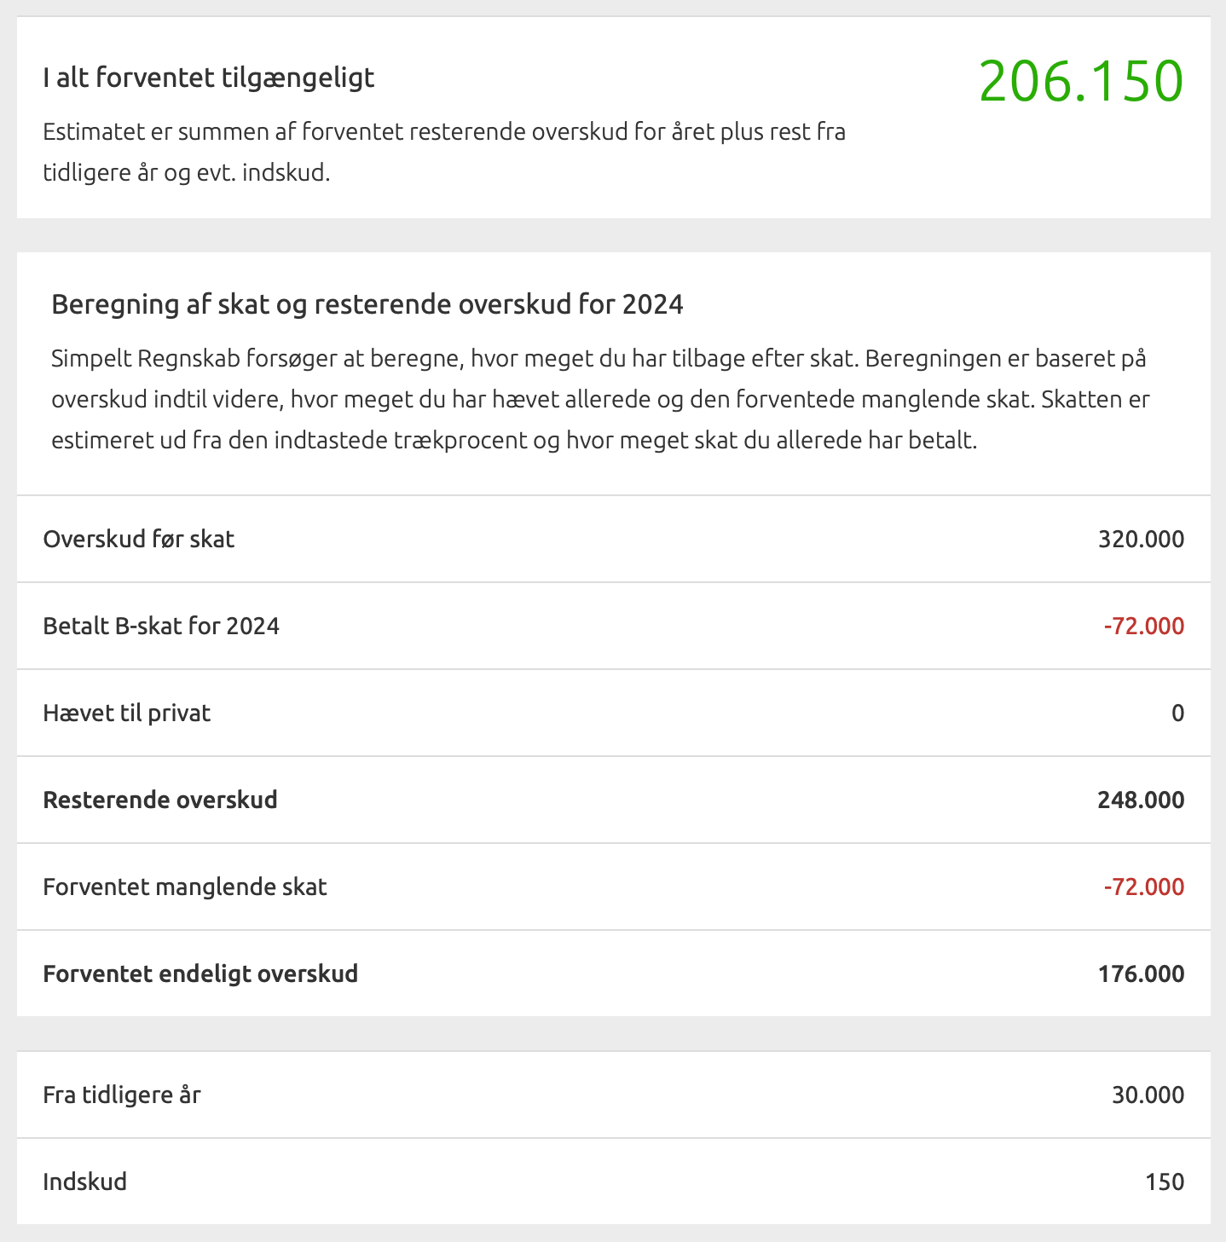Viewport: 1226px width, 1242px height.
Task: Click the "Beregning af skat" 2024 heading
Action: [367, 304]
